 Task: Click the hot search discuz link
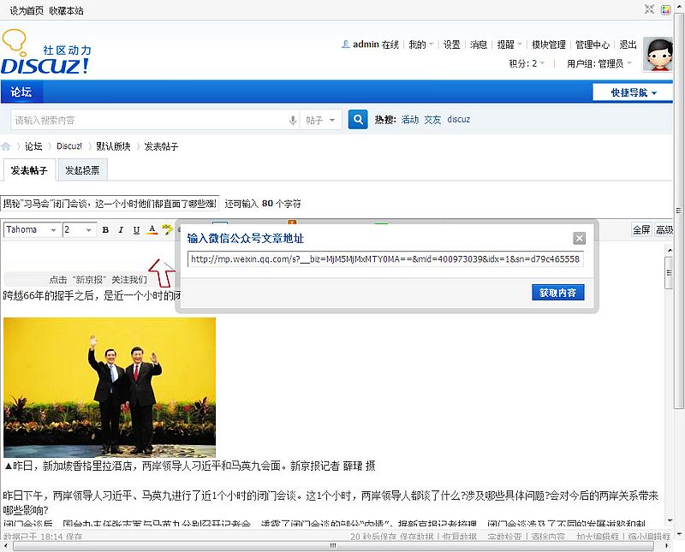[x=458, y=120]
